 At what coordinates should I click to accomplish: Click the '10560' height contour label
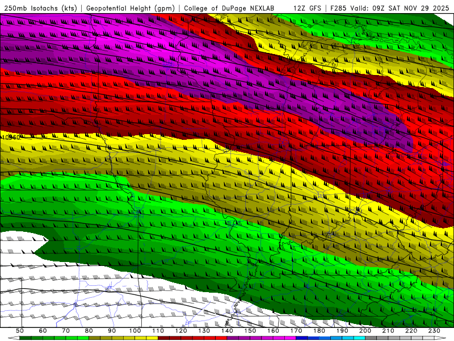[x=11, y=137]
